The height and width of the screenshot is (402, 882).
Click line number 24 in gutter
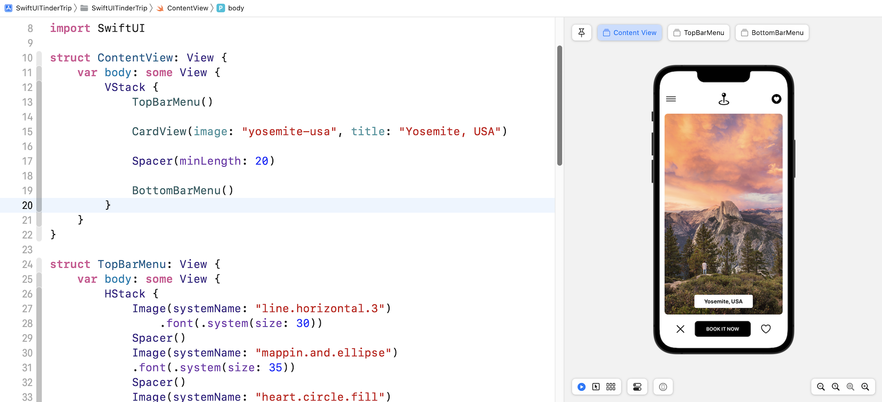pos(27,264)
